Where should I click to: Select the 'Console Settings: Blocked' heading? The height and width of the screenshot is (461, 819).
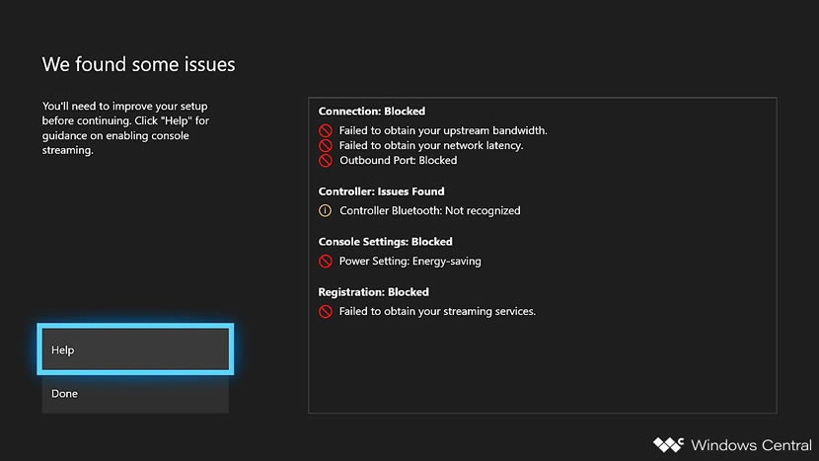pos(385,242)
